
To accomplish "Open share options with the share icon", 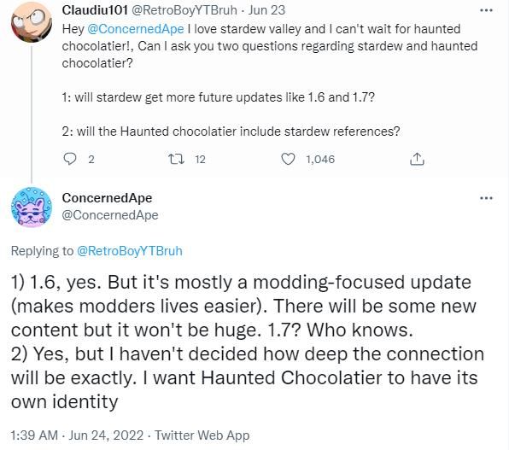I will (417, 159).
